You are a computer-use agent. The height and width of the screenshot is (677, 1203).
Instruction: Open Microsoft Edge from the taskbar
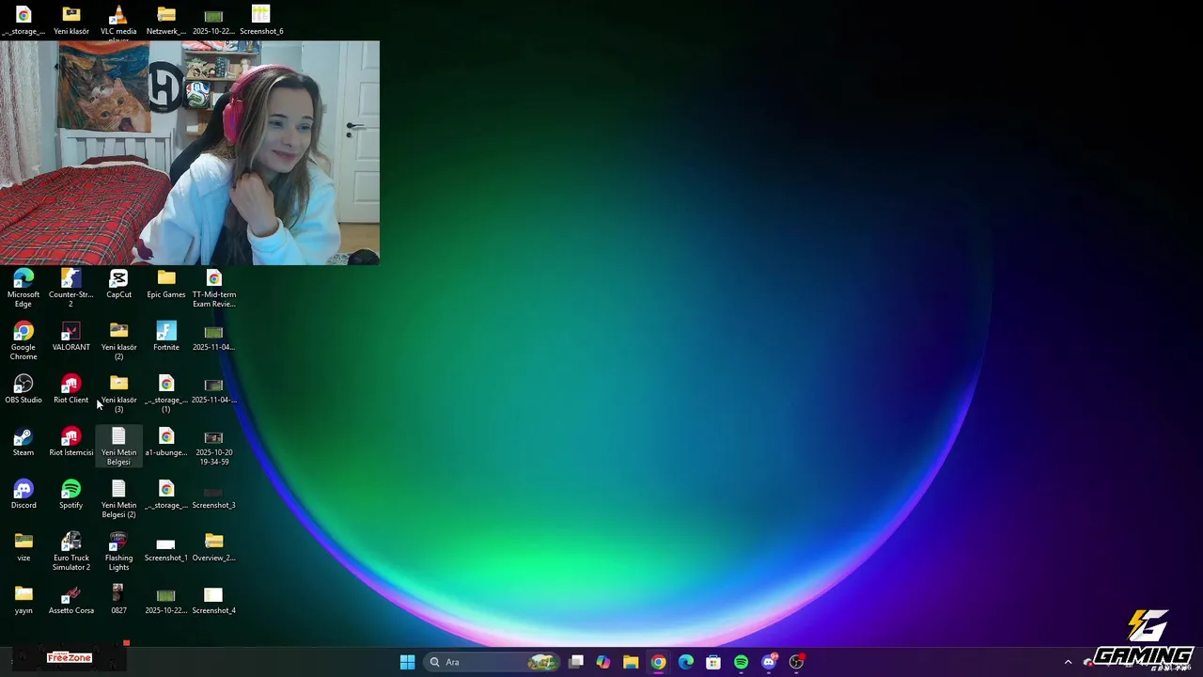pos(686,662)
